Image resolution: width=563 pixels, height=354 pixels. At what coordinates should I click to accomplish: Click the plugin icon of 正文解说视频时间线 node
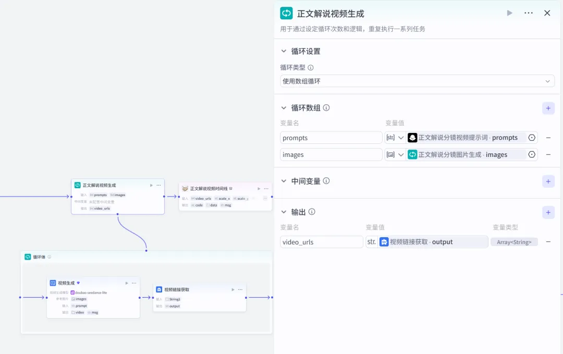pyautogui.click(x=185, y=189)
